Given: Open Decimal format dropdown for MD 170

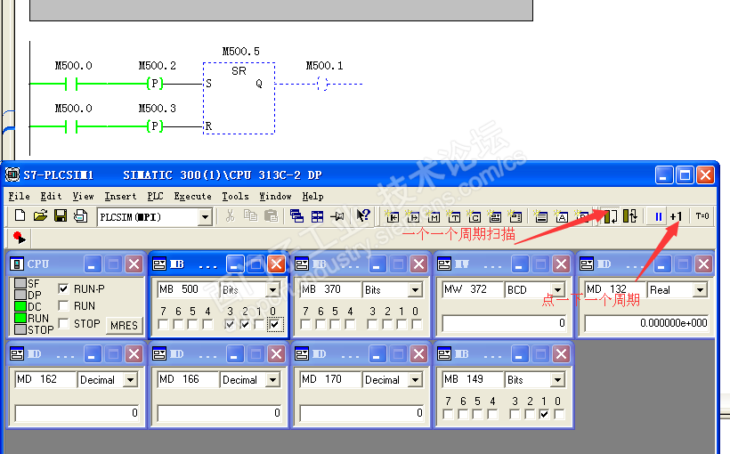Looking at the screenshot, I should pyautogui.click(x=415, y=380).
